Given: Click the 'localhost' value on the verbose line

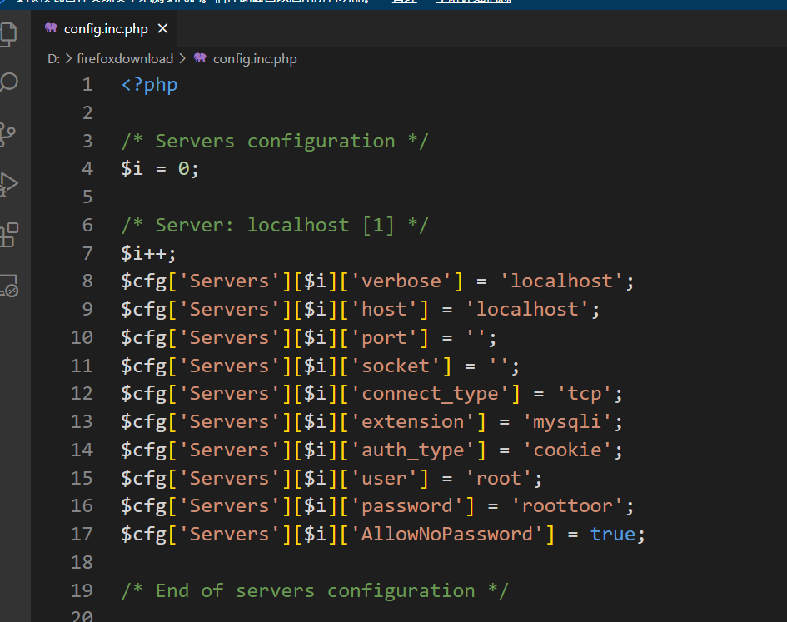Looking at the screenshot, I should click(x=561, y=281).
